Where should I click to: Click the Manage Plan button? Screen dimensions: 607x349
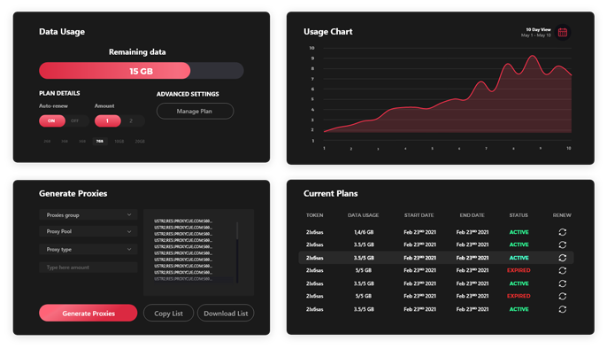195,112
